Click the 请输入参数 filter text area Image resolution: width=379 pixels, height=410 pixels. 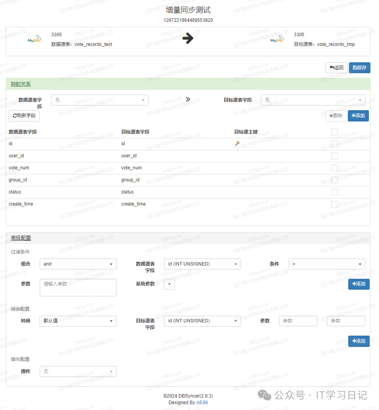pos(78,287)
